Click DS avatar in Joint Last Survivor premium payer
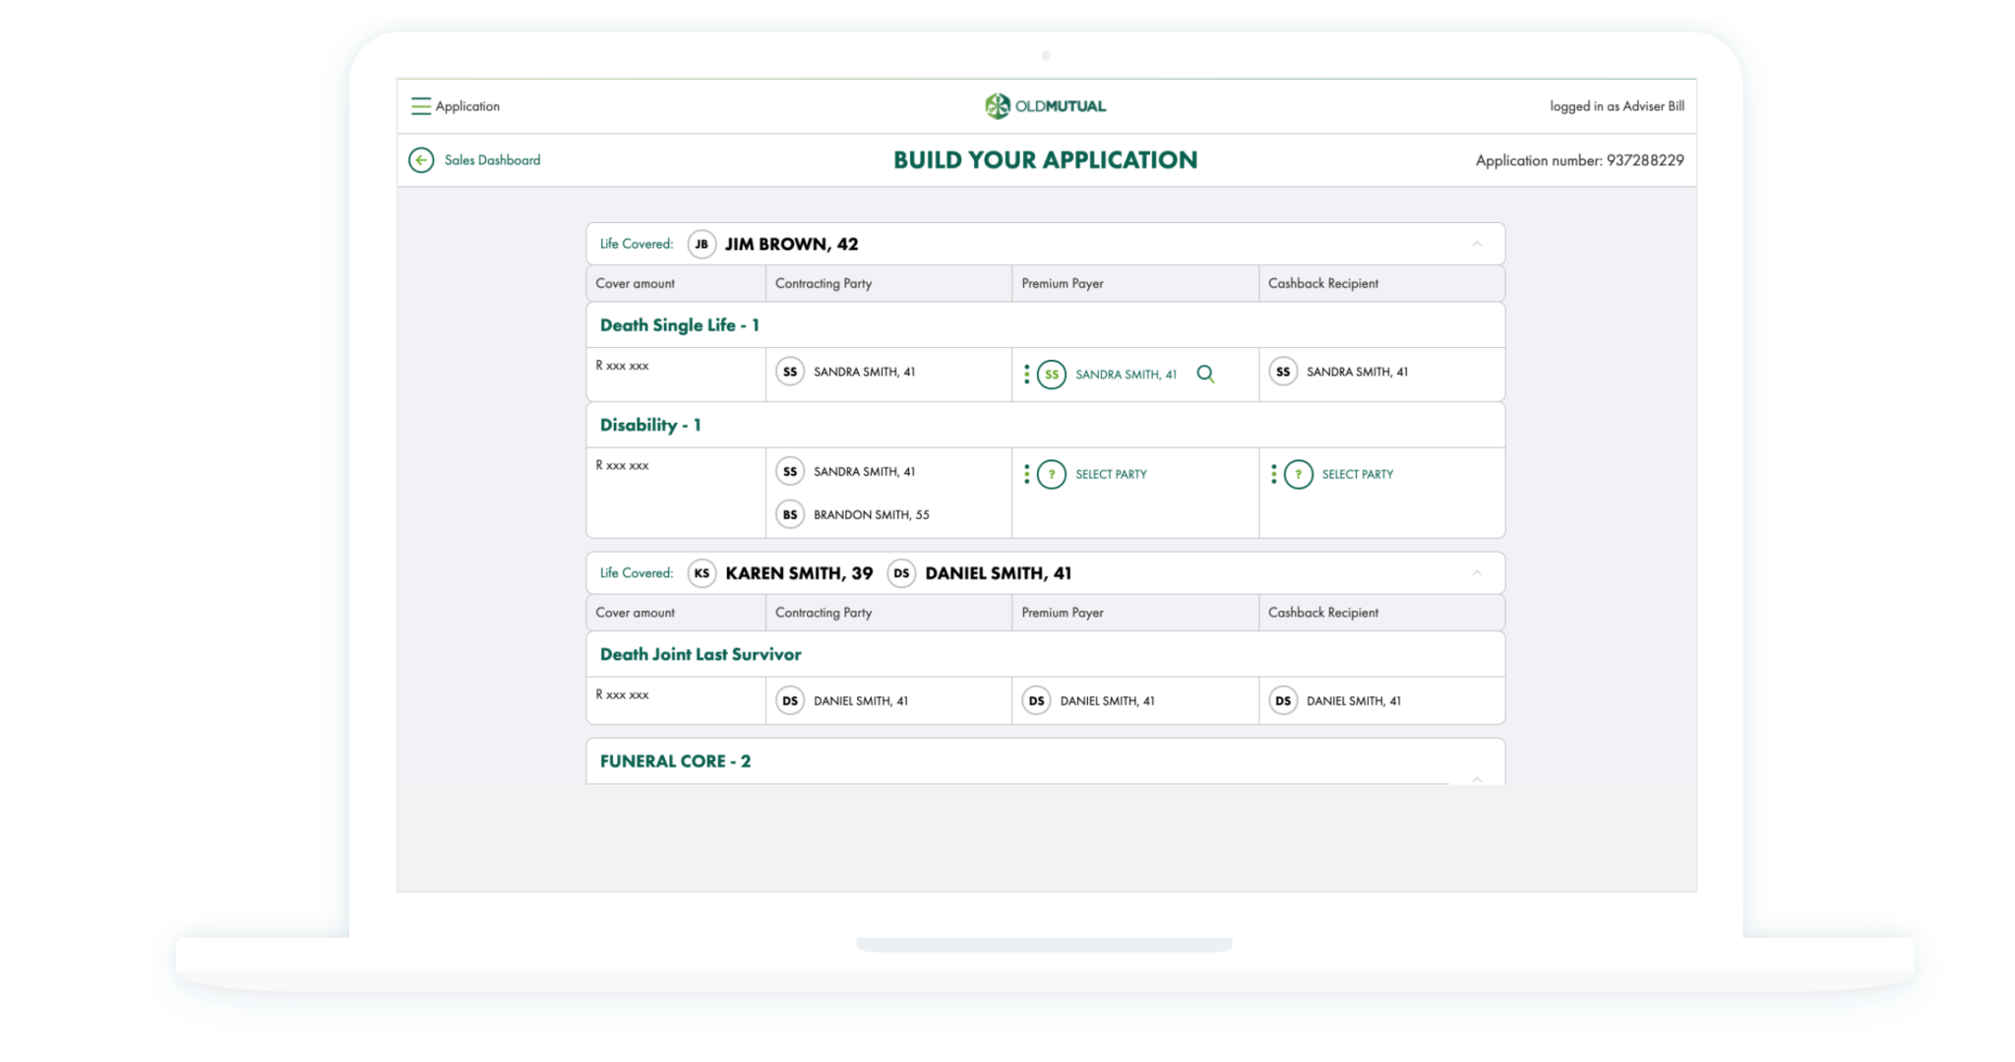Image resolution: width=2015 pixels, height=1062 pixels. coord(1036,701)
